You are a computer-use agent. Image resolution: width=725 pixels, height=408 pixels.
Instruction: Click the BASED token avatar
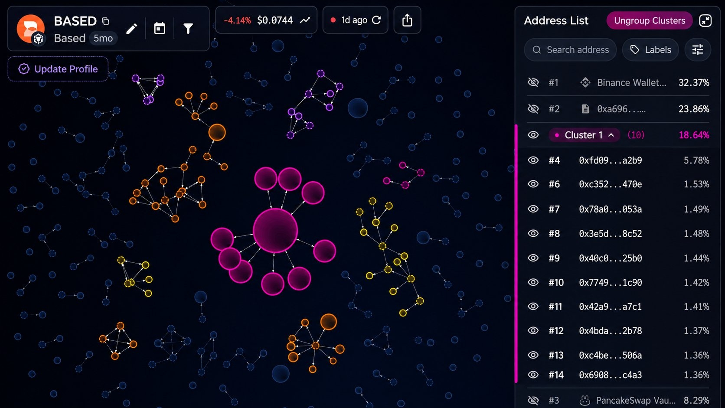[30, 29]
